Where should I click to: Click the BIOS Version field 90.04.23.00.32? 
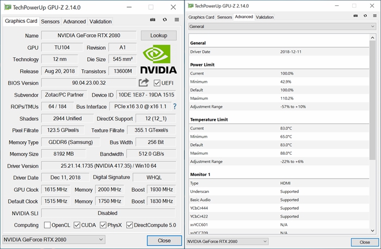pyautogui.click(x=89, y=83)
